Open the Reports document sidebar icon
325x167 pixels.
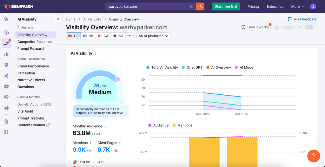click(x=6, y=121)
